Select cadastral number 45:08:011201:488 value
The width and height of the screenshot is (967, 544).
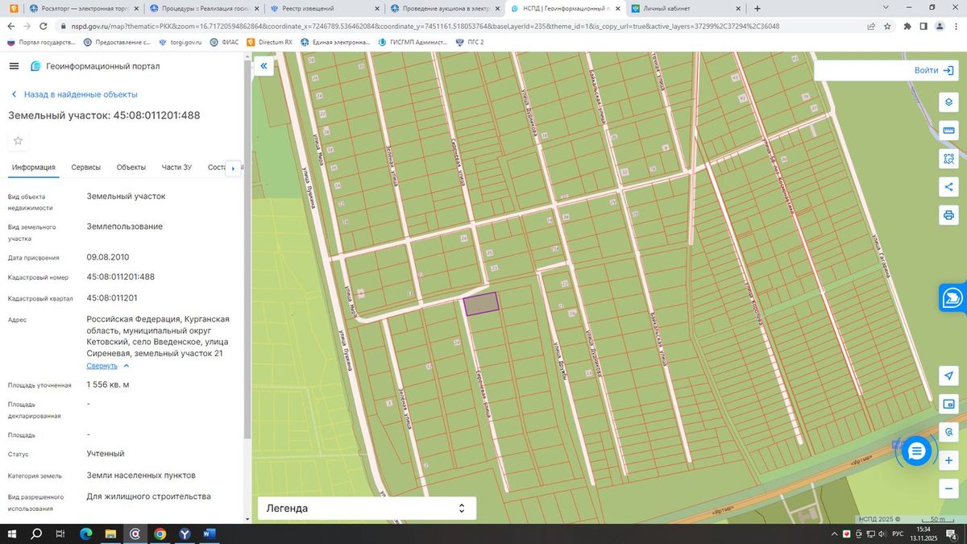[x=121, y=277]
